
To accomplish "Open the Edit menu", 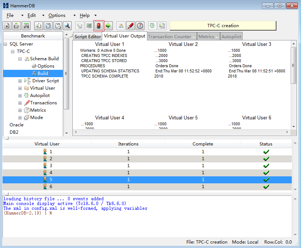I will (x=32, y=15).
